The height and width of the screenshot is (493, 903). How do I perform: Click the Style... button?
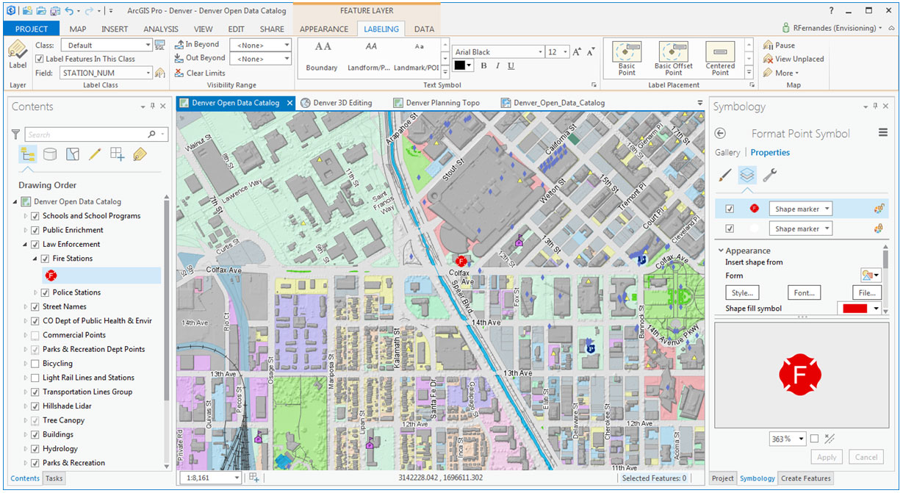pos(742,292)
